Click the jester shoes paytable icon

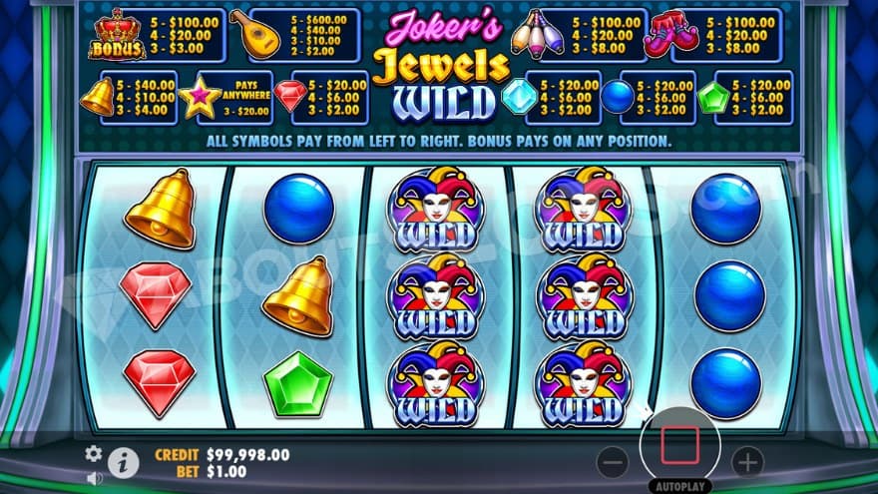pyautogui.click(x=670, y=36)
